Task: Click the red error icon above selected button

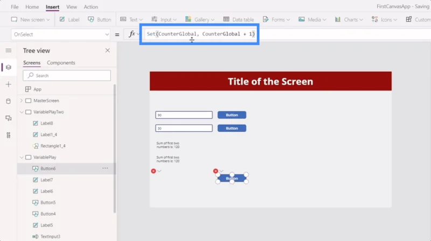Action: tap(215, 171)
